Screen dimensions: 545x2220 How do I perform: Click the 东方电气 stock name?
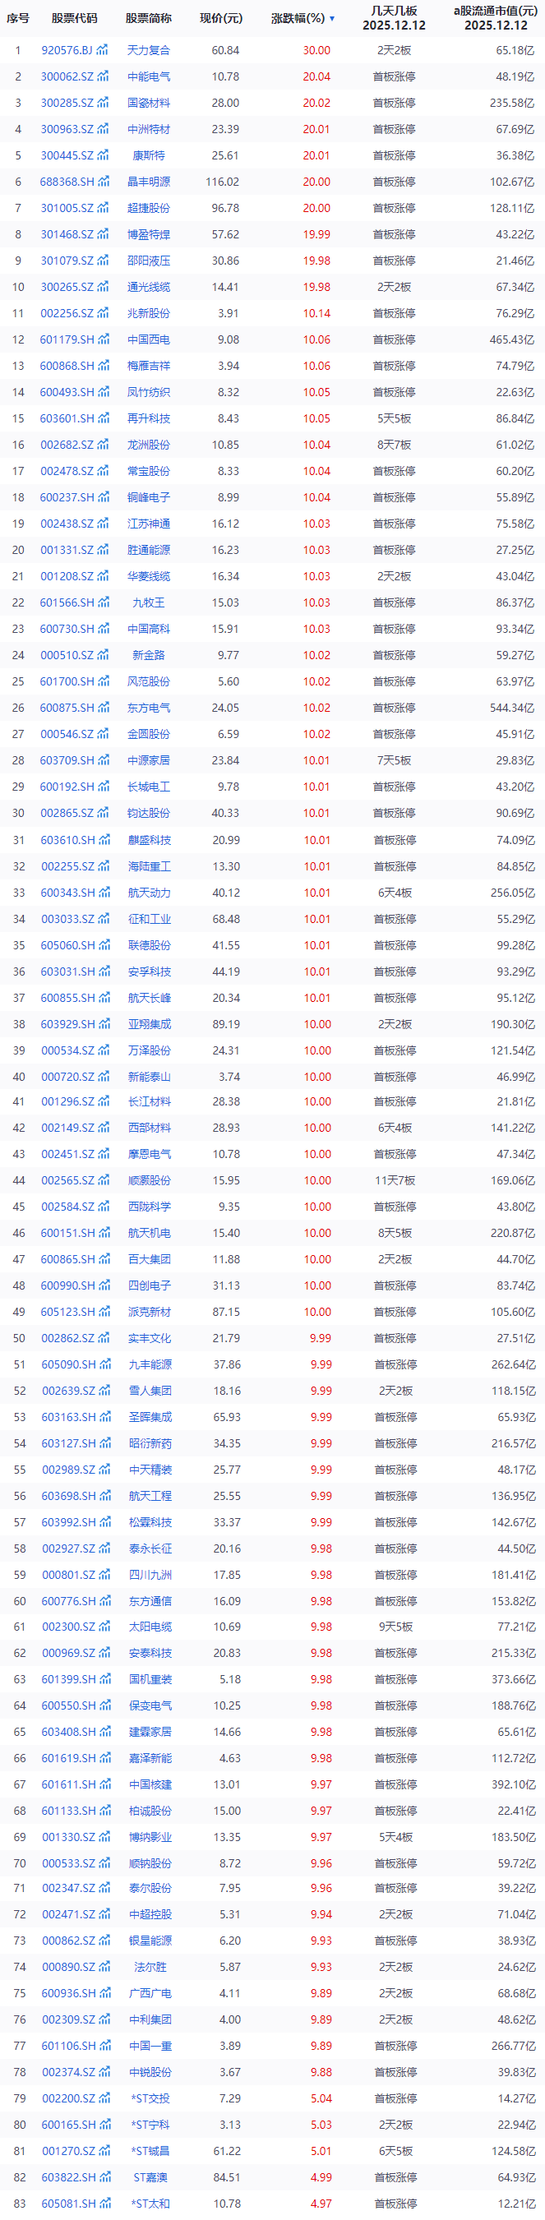148,708
